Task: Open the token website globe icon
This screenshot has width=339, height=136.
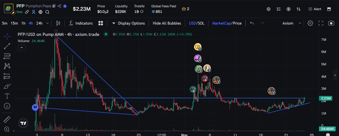Action: click(40, 12)
